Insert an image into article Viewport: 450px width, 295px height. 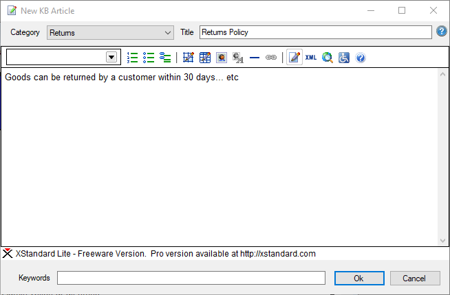(222, 58)
